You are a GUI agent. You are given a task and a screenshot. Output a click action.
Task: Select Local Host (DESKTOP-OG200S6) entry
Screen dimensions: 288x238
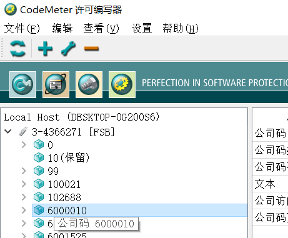pos(82,117)
